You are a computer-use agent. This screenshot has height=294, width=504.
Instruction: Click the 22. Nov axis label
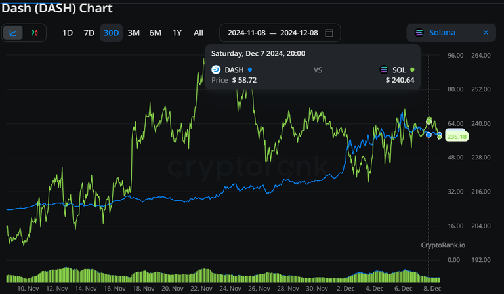(201, 288)
